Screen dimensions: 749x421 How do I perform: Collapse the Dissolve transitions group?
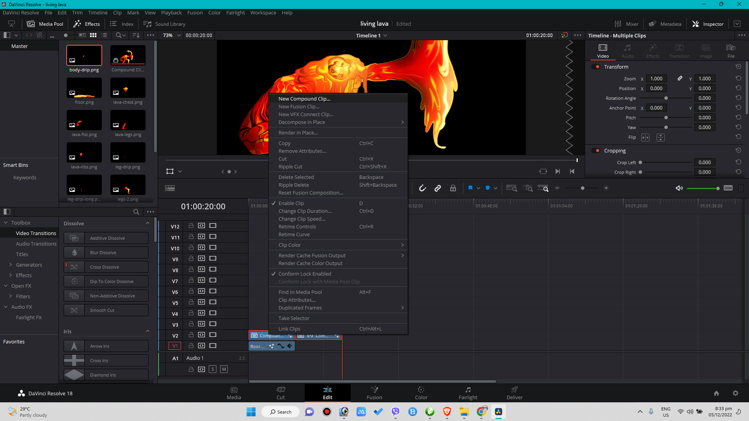pyautogui.click(x=147, y=223)
